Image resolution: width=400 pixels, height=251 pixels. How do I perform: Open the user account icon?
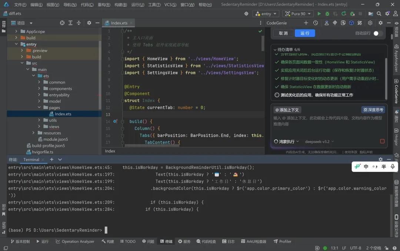(396, 14)
